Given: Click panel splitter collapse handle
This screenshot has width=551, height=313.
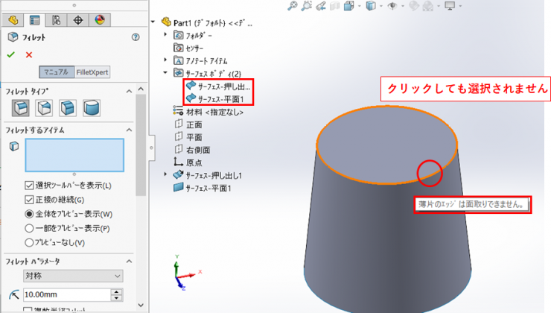Looking at the screenshot, I should tap(151, 148).
